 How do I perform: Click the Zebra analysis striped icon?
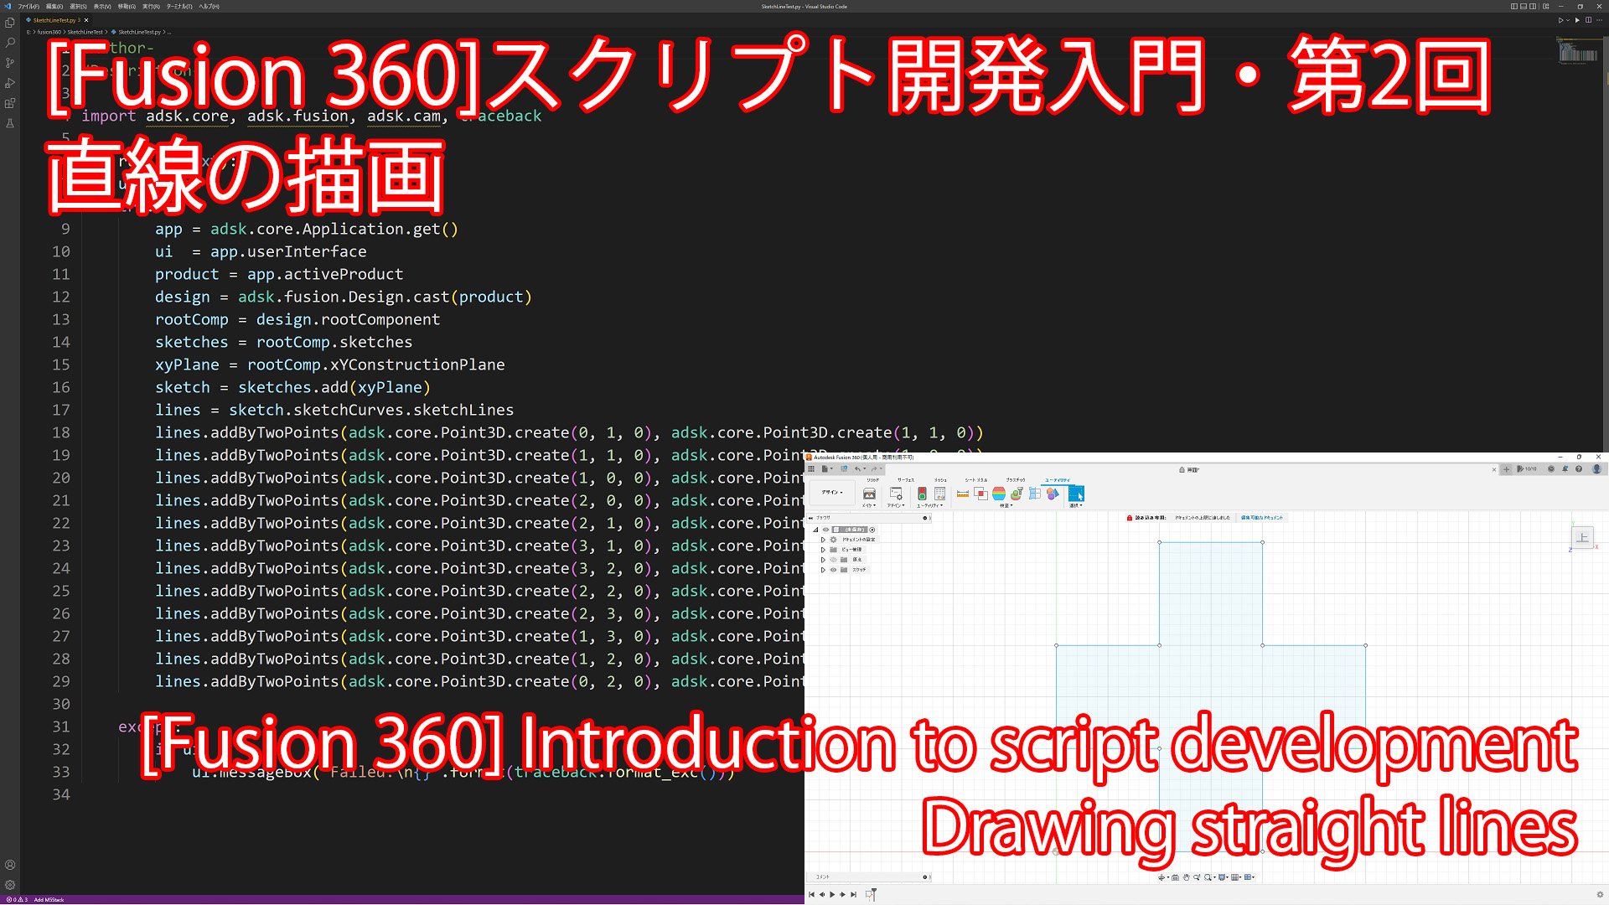(999, 494)
